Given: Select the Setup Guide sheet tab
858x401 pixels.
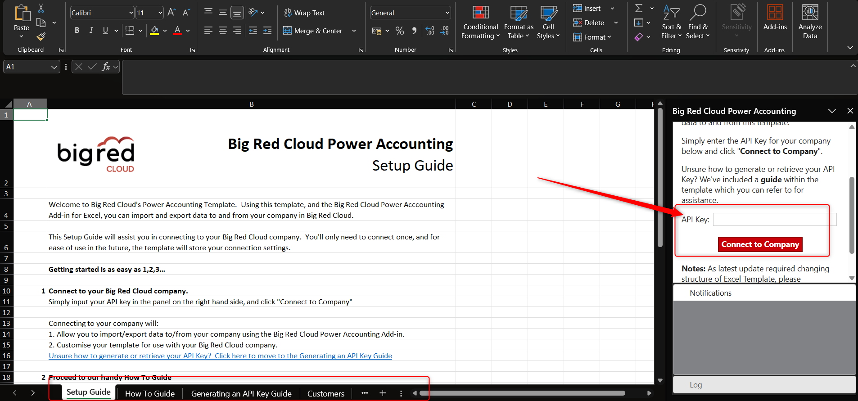Looking at the screenshot, I should tap(89, 392).
